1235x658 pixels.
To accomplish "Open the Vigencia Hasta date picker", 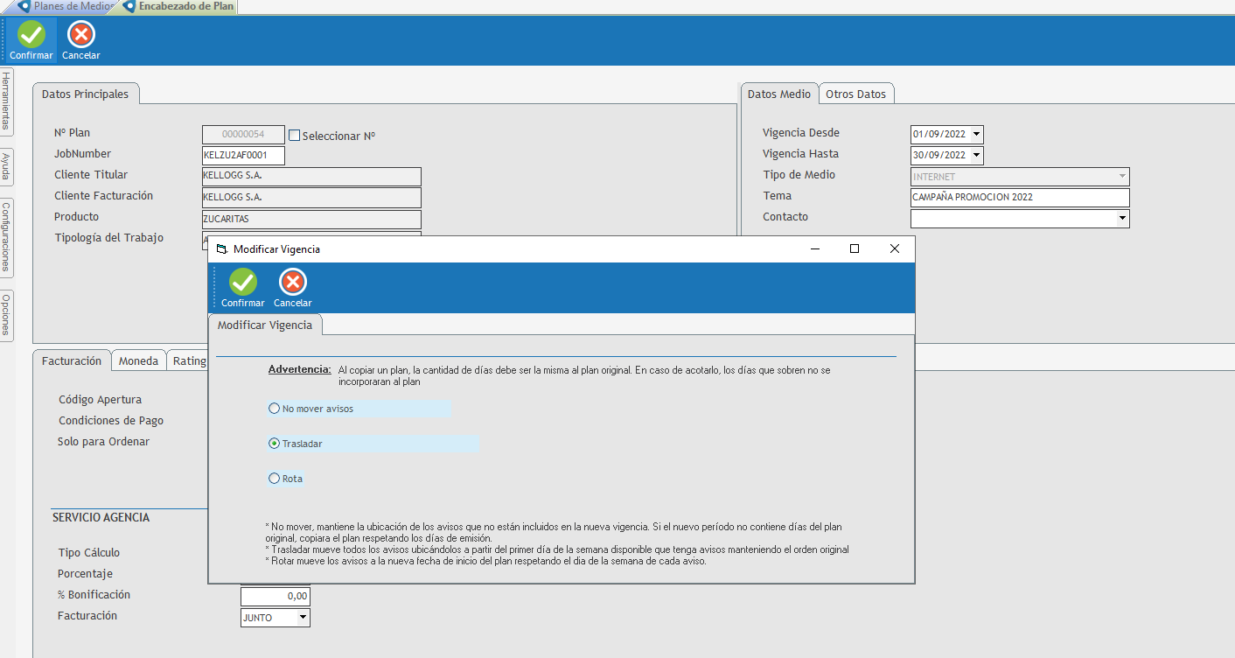I will [x=976, y=156].
